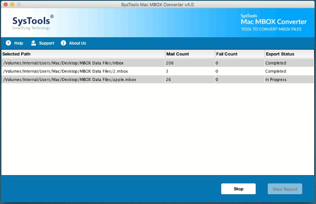This screenshot has height=204, width=316.
Task: Open the About Us menu label
Action: (78, 43)
